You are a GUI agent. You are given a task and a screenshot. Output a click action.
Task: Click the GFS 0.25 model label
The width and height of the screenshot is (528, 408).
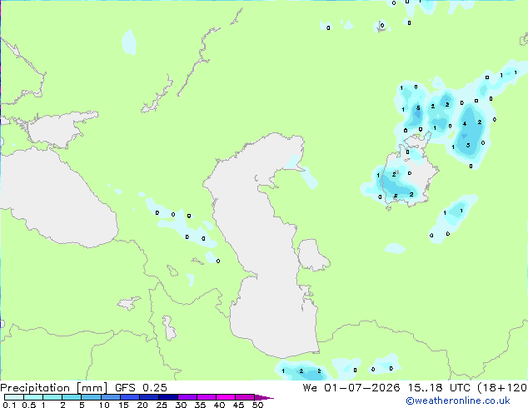pyautogui.click(x=141, y=388)
